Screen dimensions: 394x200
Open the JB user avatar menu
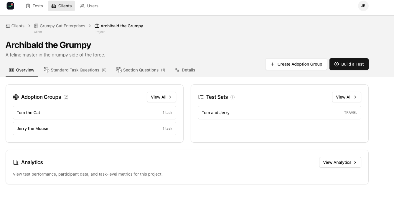click(x=363, y=6)
